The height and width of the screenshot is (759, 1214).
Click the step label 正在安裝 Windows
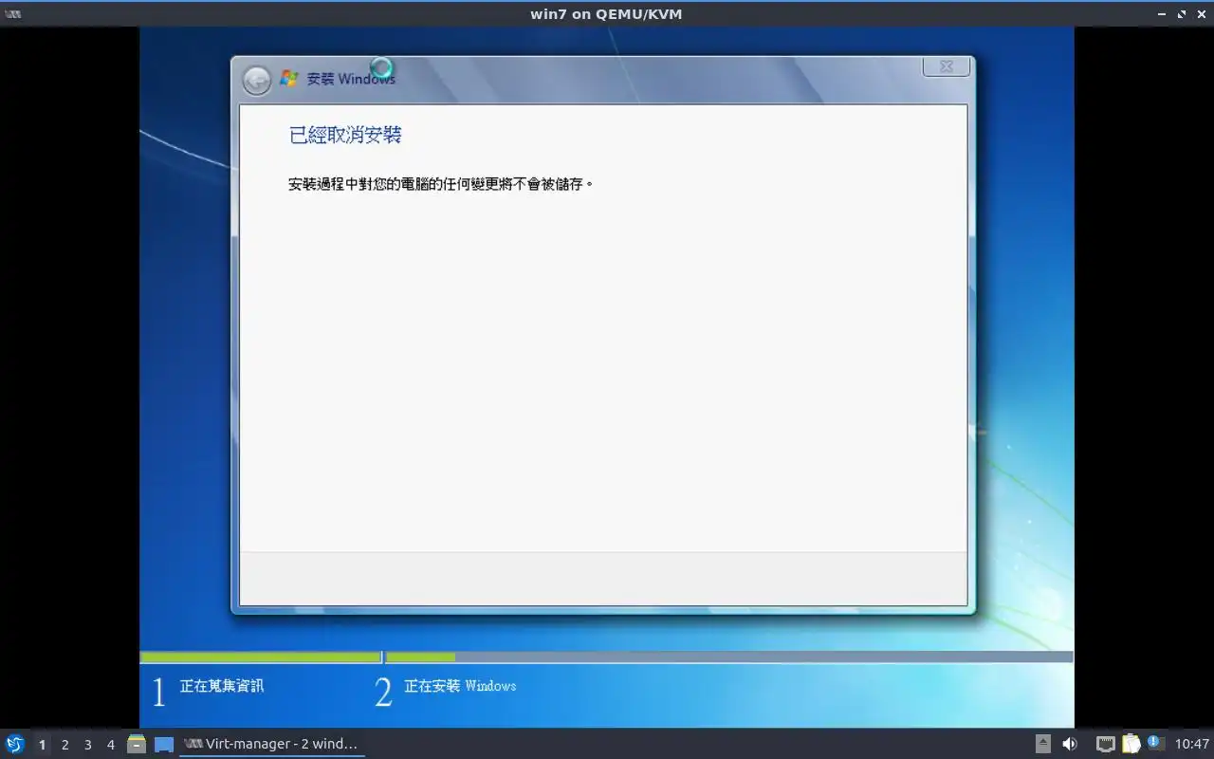click(x=460, y=686)
